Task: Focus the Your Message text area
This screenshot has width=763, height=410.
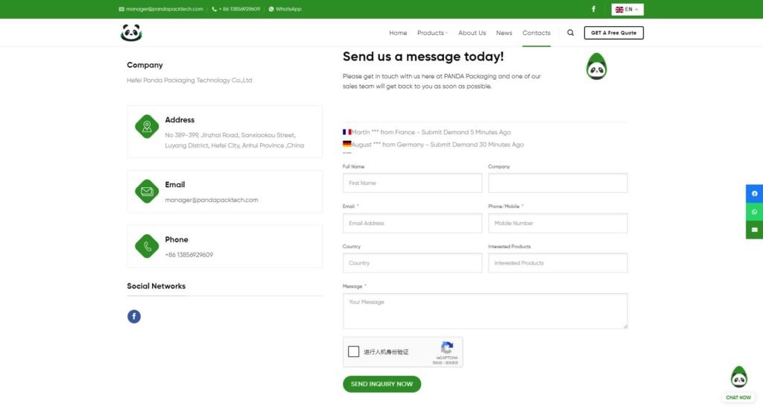Action: point(484,311)
